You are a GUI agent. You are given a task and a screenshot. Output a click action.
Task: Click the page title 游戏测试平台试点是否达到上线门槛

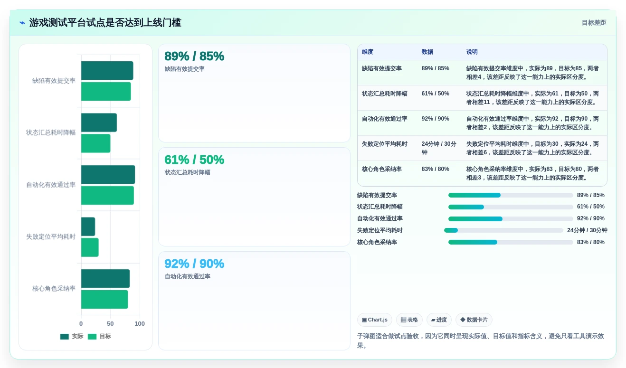pyautogui.click(x=105, y=23)
